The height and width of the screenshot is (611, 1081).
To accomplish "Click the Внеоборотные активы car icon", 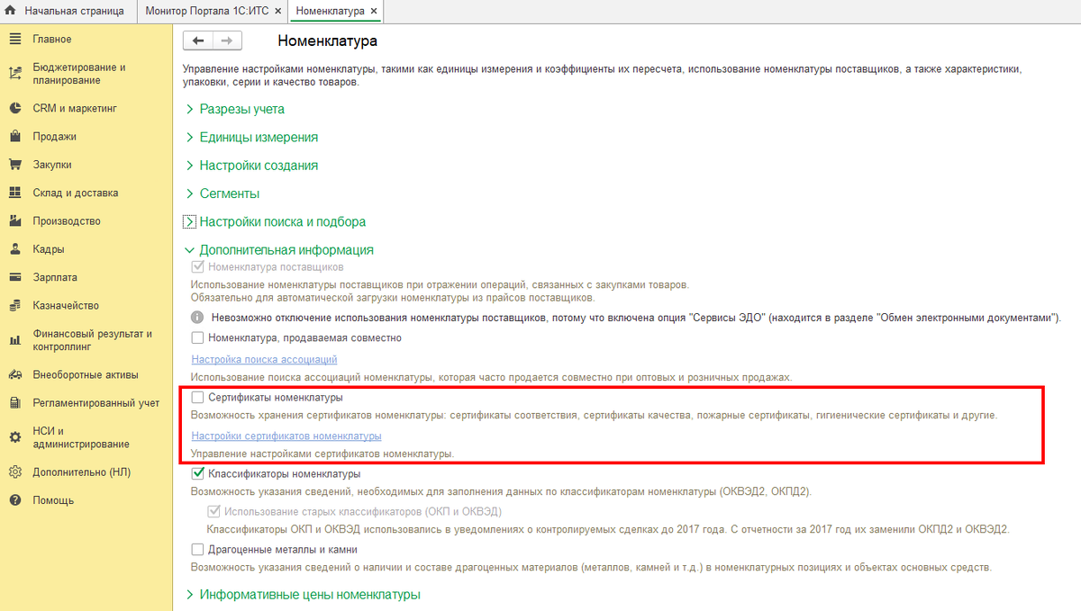I will (14, 374).
